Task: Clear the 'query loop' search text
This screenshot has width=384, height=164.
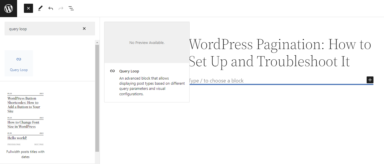Action: tap(84, 29)
